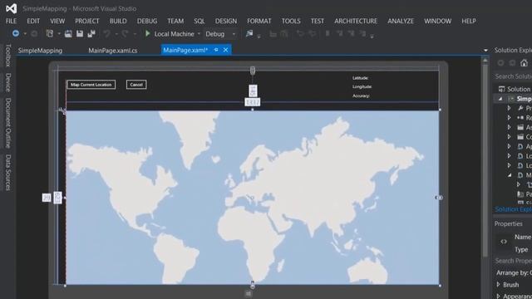This screenshot has width=532, height=299.
Task: Click the Visual Studio logo icon
Action: coord(11,8)
